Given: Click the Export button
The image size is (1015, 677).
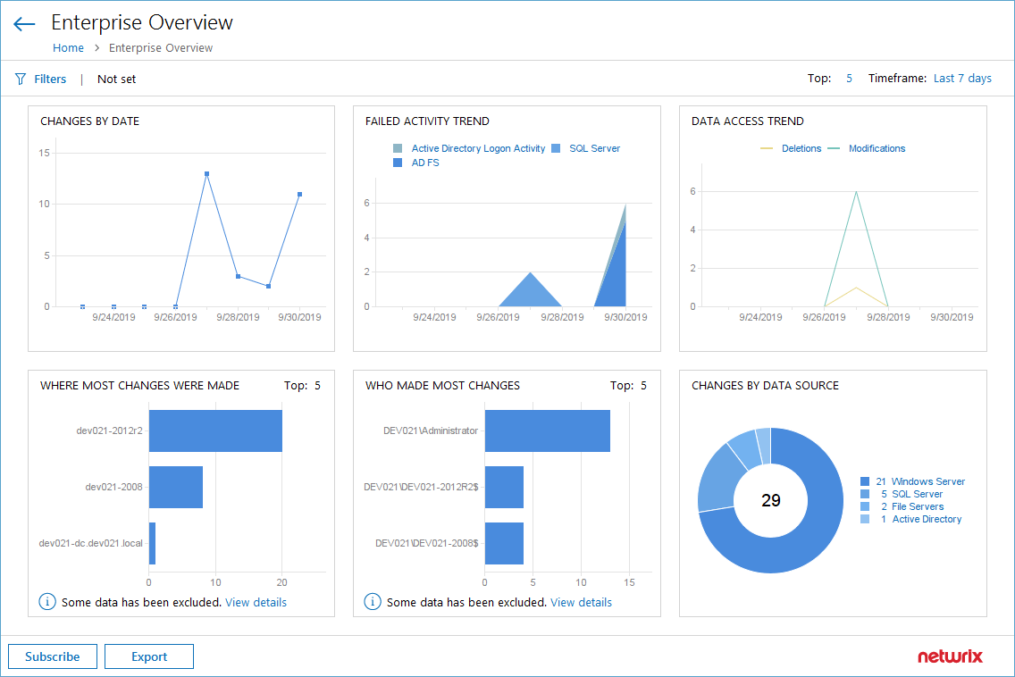Looking at the screenshot, I should click(x=148, y=656).
